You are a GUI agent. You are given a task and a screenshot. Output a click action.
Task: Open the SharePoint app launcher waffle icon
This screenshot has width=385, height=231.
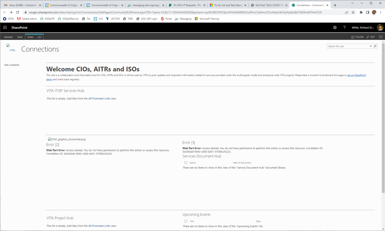[x=5, y=28]
